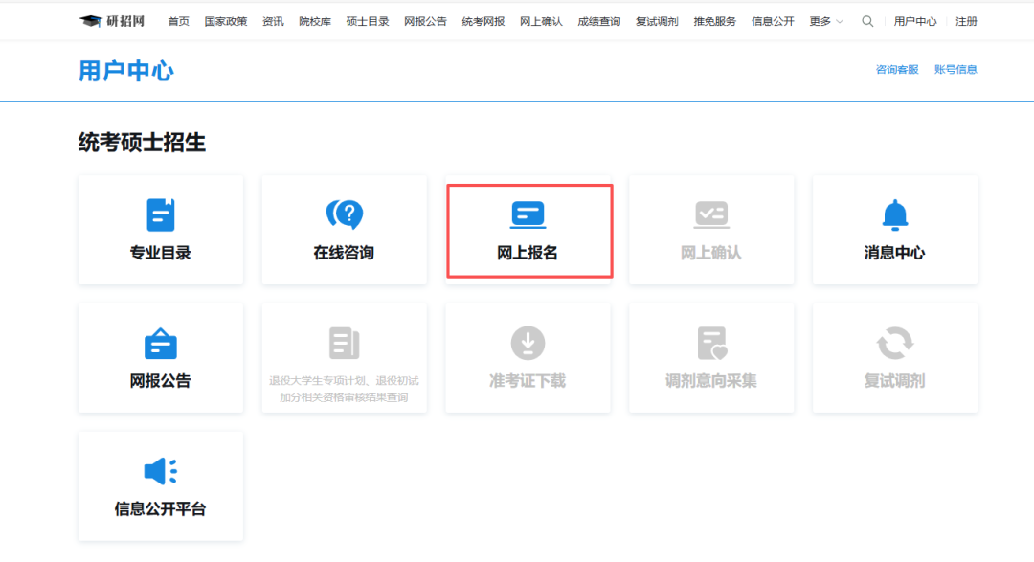
Task: Select 成绩查询 from navigation bar
Action: coord(598,21)
